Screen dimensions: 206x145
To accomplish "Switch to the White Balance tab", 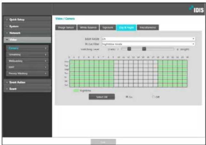I will (88, 27).
